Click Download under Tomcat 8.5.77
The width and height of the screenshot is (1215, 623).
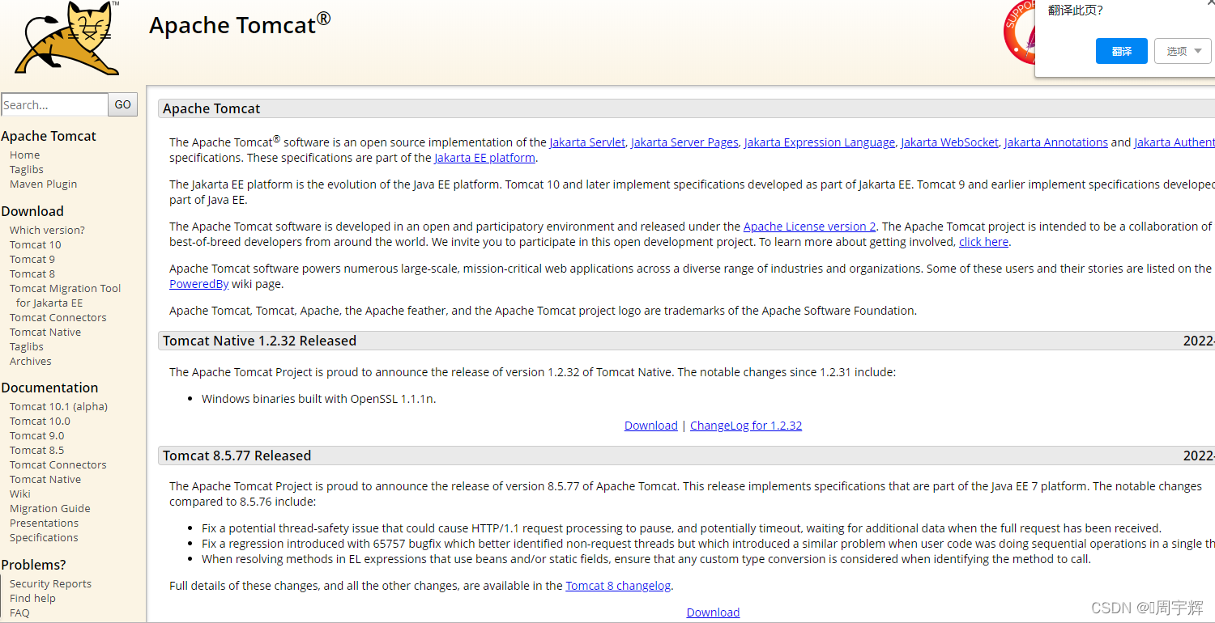pos(713,612)
